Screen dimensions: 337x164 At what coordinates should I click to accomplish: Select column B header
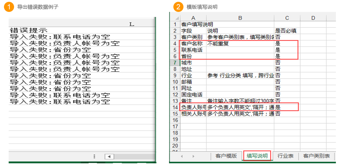[240, 18]
